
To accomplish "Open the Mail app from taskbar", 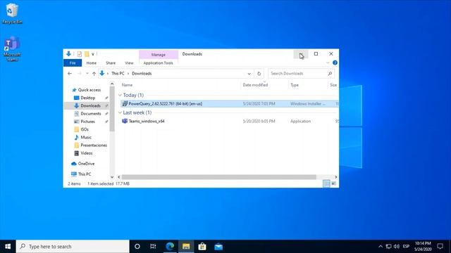I will 218,247.
